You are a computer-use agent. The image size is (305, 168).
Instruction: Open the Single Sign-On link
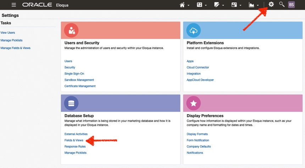pos(74,74)
